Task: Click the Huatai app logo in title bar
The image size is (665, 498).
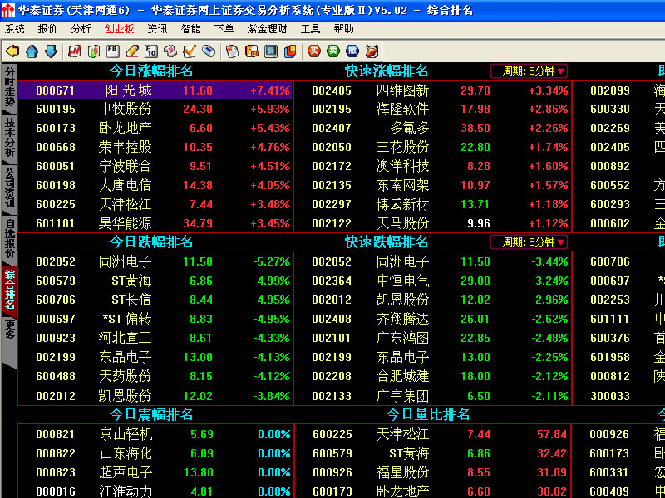Action: click(7, 10)
